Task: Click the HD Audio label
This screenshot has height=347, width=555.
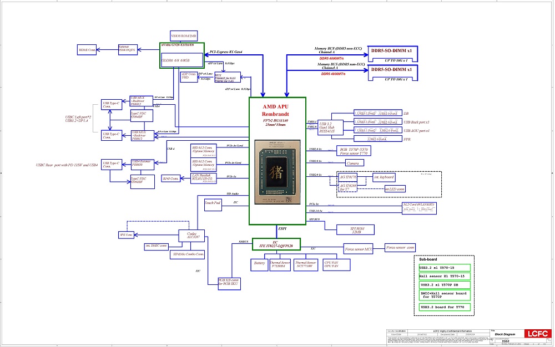Action: point(233,193)
